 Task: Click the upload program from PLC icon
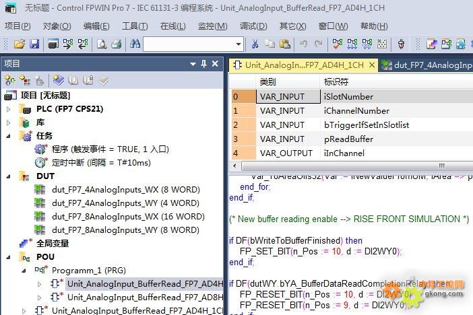83,44
